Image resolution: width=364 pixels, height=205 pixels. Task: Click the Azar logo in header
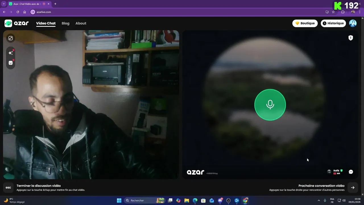click(x=16, y=23)
